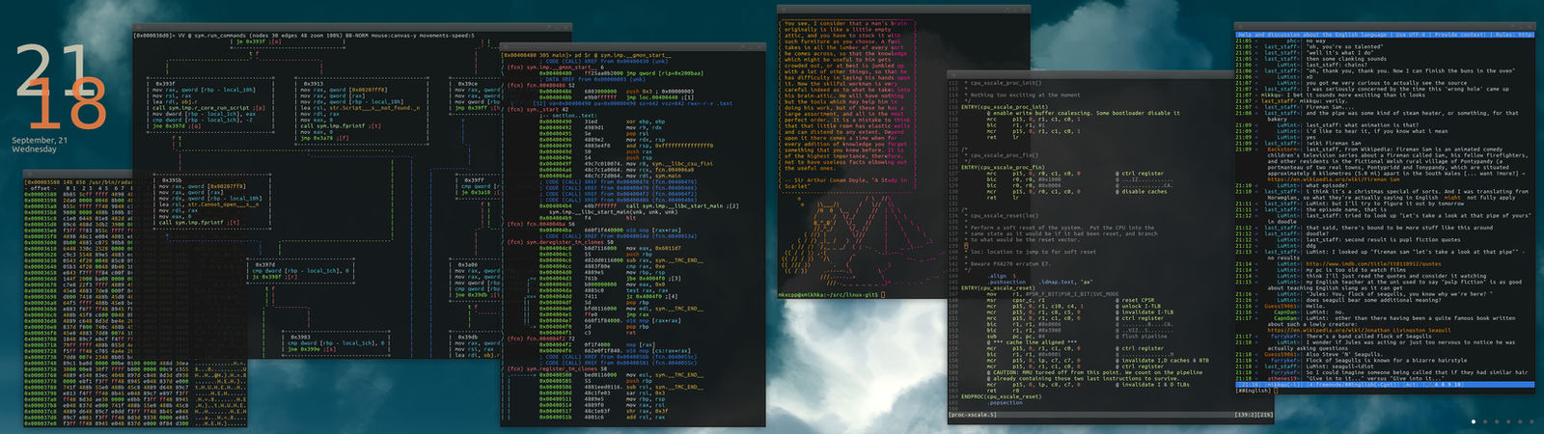Focus the graph window's "VV @ sym.run_commands" header line

click(304, 36)
